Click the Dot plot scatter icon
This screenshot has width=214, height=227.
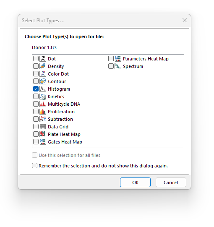[43, 59]
